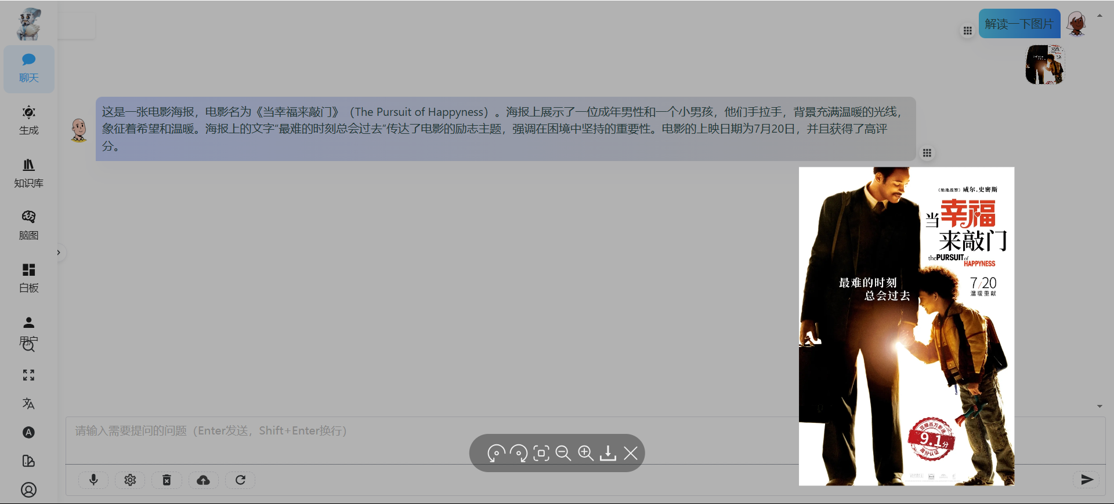This screenshot has width=1114, height=504.
Task: Open the 生成 generation tab
Action: pyautogui.click(x=29, y=120)
